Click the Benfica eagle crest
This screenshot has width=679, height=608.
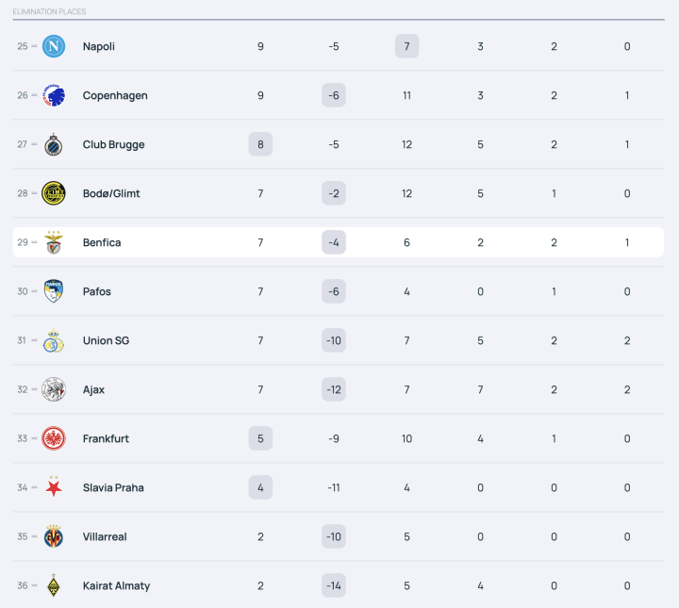pyautogui.click(x=54, y=242)
